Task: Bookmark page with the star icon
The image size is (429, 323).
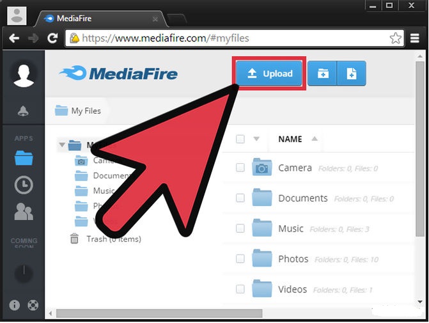Action: [x=395, y=38]
